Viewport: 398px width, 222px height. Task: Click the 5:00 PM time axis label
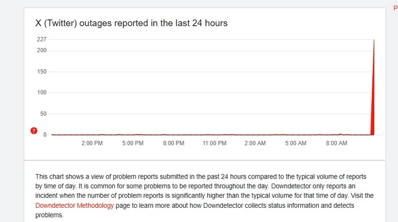point(133,143)
